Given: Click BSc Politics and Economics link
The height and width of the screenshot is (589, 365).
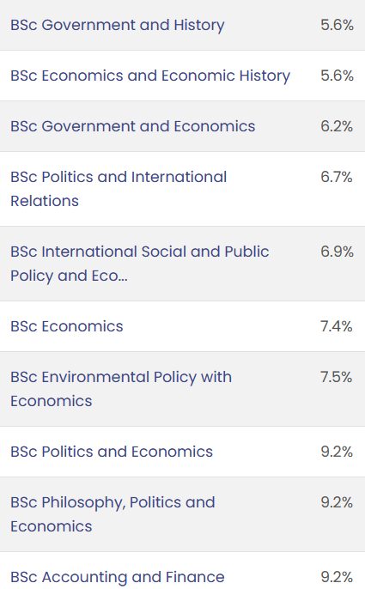Looking at the screenshot, I should click(x=112, y=452).
